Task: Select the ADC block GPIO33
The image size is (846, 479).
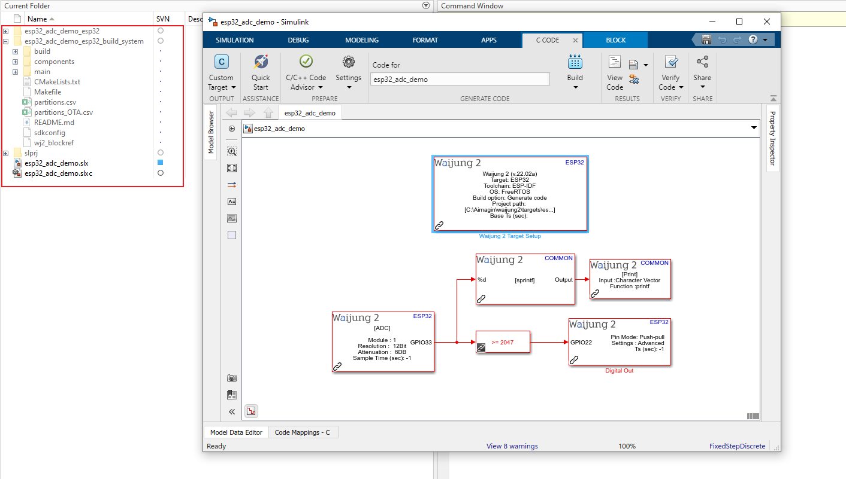Action: pyautogui.click(x=383, y=342)
